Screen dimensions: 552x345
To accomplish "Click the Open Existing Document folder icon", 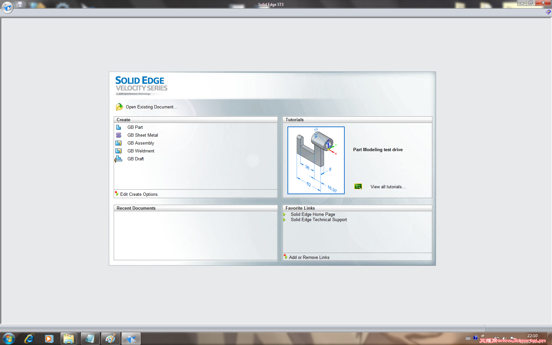I will coord(119,107).
